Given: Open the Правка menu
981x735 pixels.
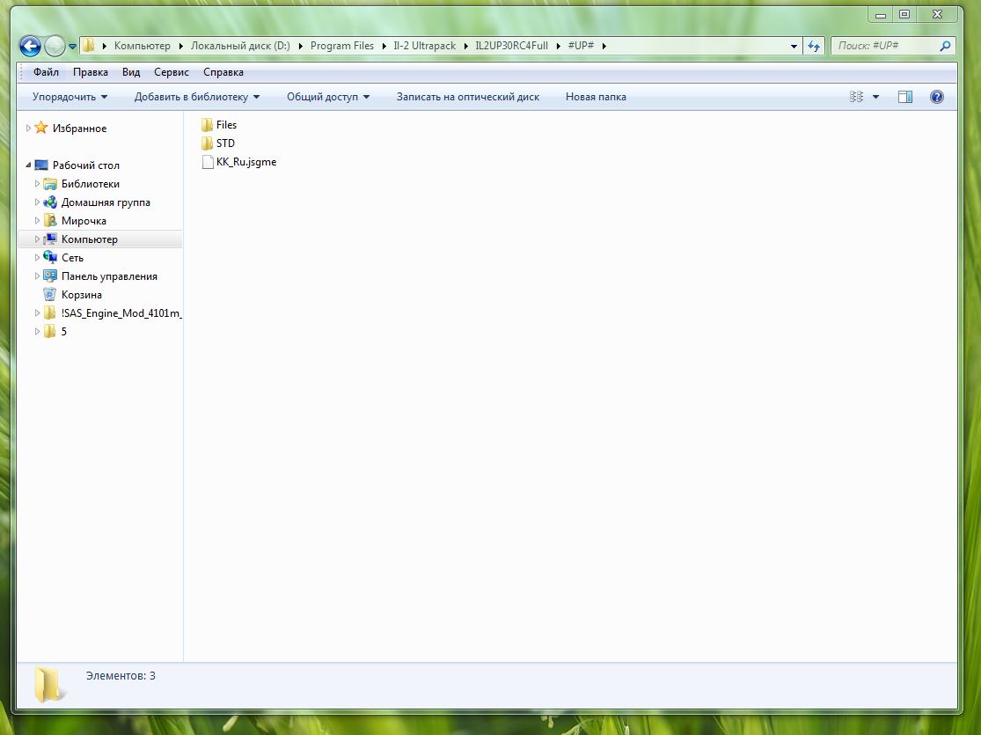Looking at the screenshot, I should (90, 72).
